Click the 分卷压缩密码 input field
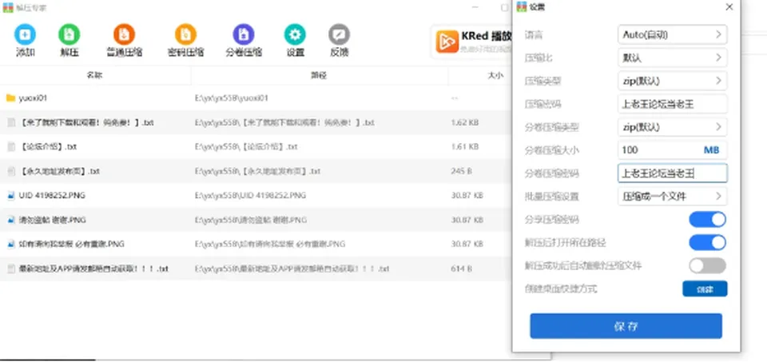Image resolution: width=767 pixels, height=362 pixels. click(x=672, y=173)
